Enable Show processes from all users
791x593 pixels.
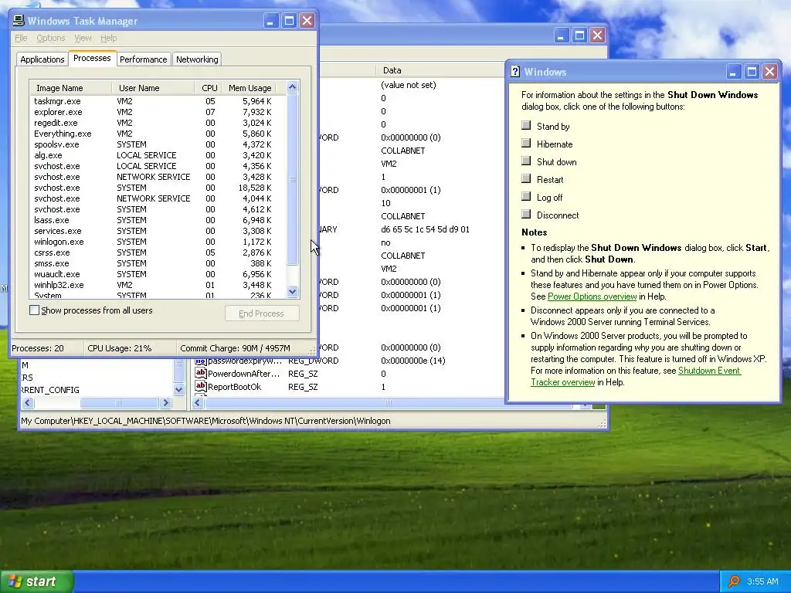(34, 310)
